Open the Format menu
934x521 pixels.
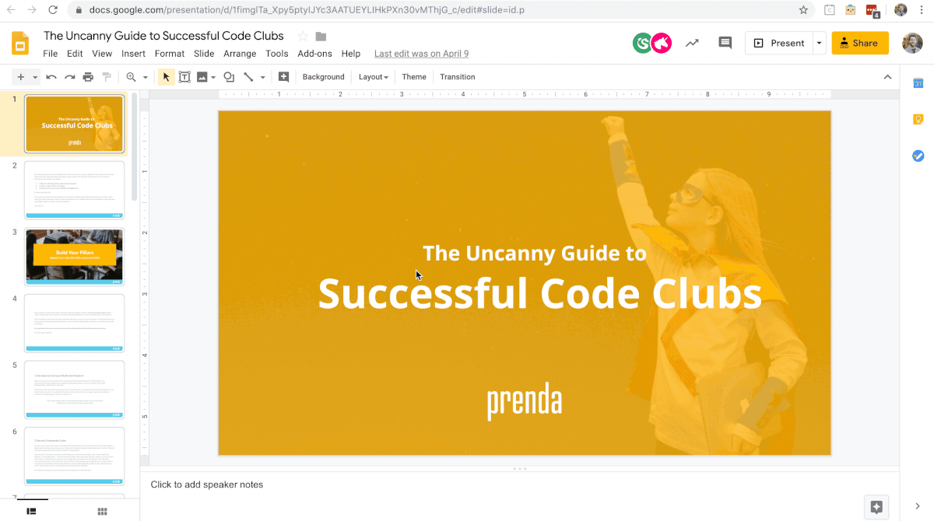(170, 54)
